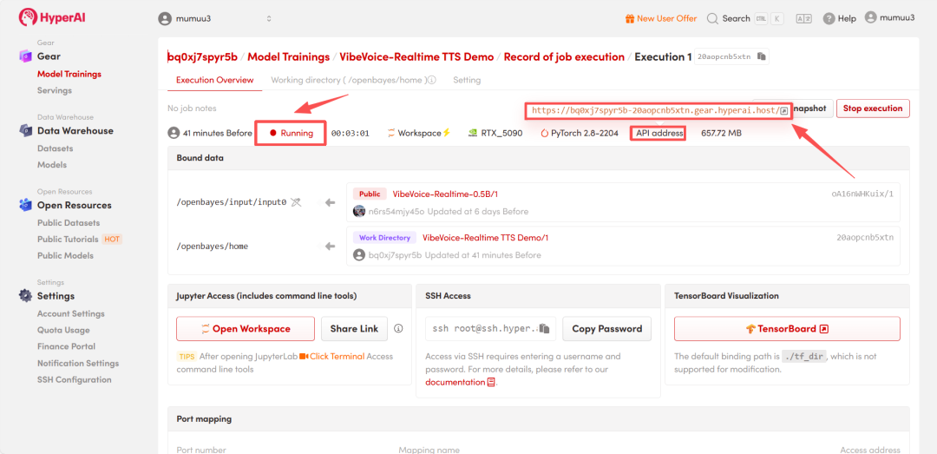This screenshot has width=937, height=454.
Task: Click the Open Resources section icon
Action: (x=25, y=205)
